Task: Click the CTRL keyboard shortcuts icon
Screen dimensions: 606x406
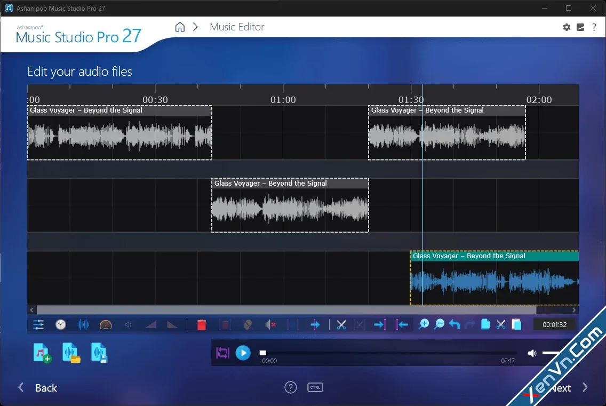Action: pyautogui.click(x=315, y=387)
